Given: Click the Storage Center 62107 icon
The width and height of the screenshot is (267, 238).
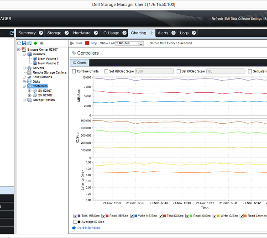Looking at the screenshot, I should click(x=24, y=49).
